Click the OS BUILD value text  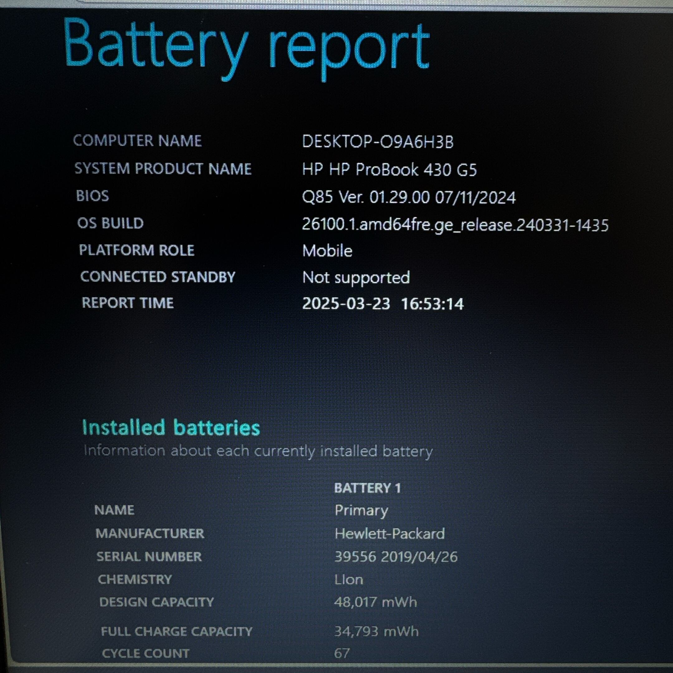(455, 225)
